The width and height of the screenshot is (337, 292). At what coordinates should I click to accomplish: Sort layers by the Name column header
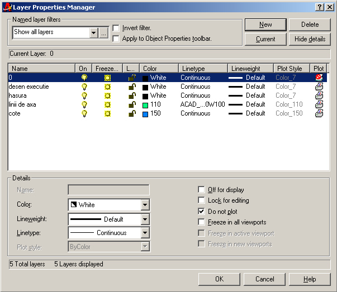[42, 69]
